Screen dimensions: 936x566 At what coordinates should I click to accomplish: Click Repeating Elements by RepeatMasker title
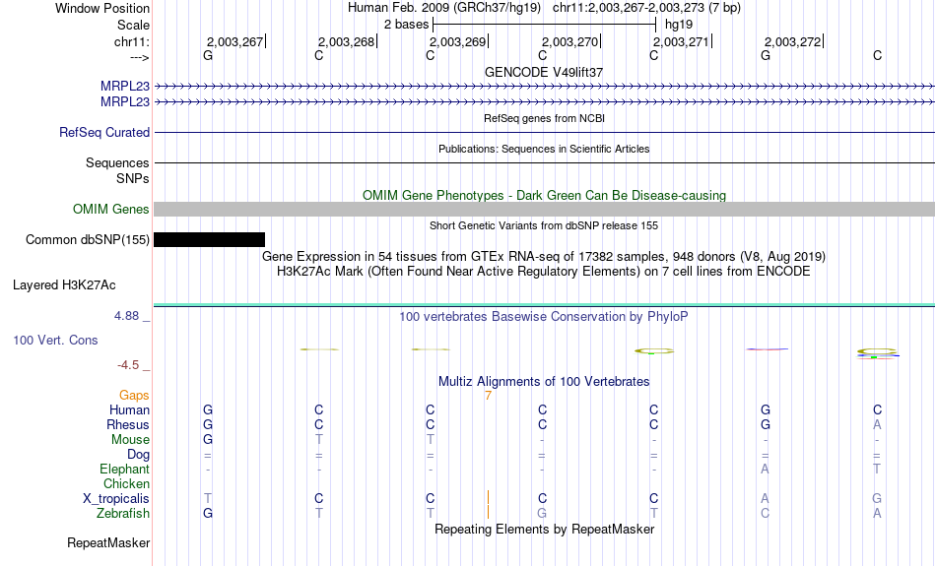tap(545, 530)
